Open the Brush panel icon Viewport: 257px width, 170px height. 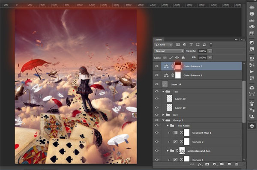click(x=252, y=104)
